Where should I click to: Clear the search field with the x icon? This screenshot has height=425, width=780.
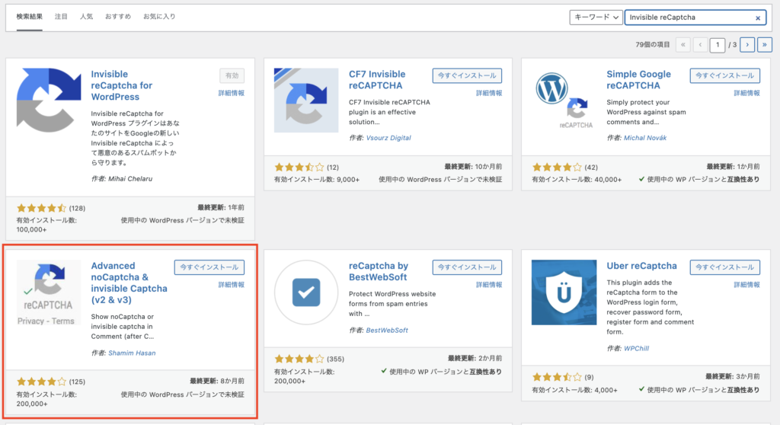click(758, 18)
